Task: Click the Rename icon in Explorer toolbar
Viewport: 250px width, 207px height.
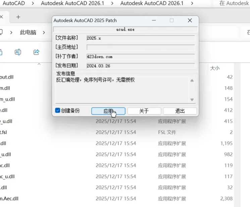Action: pos(18,52)
